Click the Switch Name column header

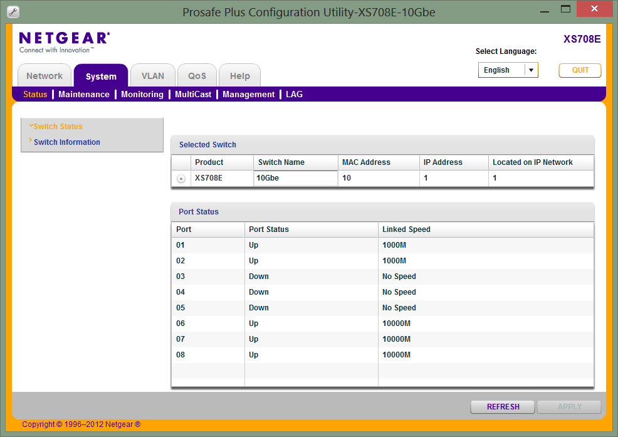[296, 162]
